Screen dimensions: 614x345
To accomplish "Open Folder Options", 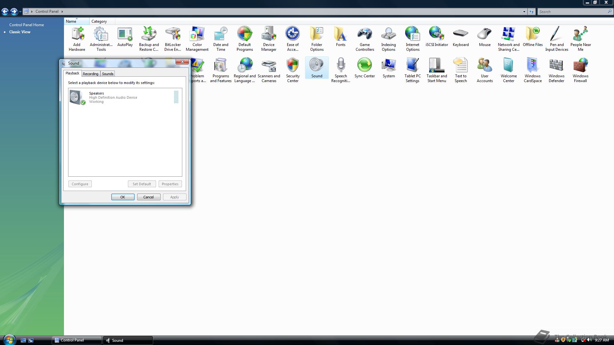I will coord(317,39).
